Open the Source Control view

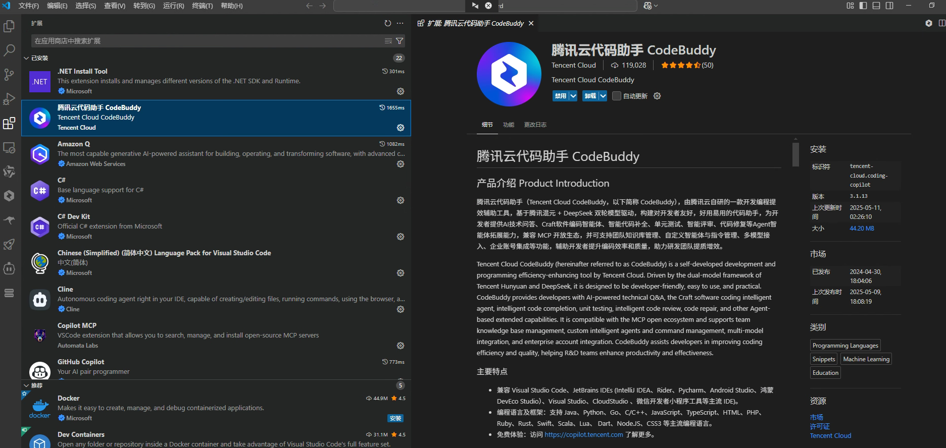(9, 75)
